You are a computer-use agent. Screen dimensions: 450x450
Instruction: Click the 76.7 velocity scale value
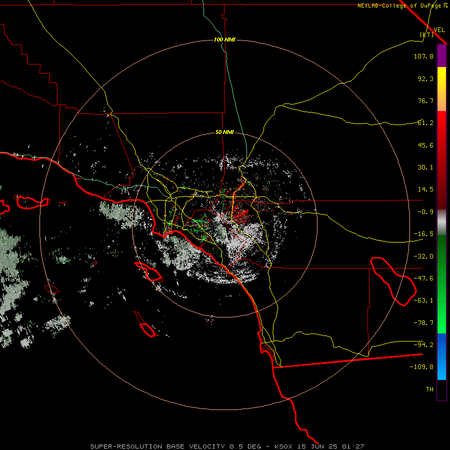click(x=425, y=100)
